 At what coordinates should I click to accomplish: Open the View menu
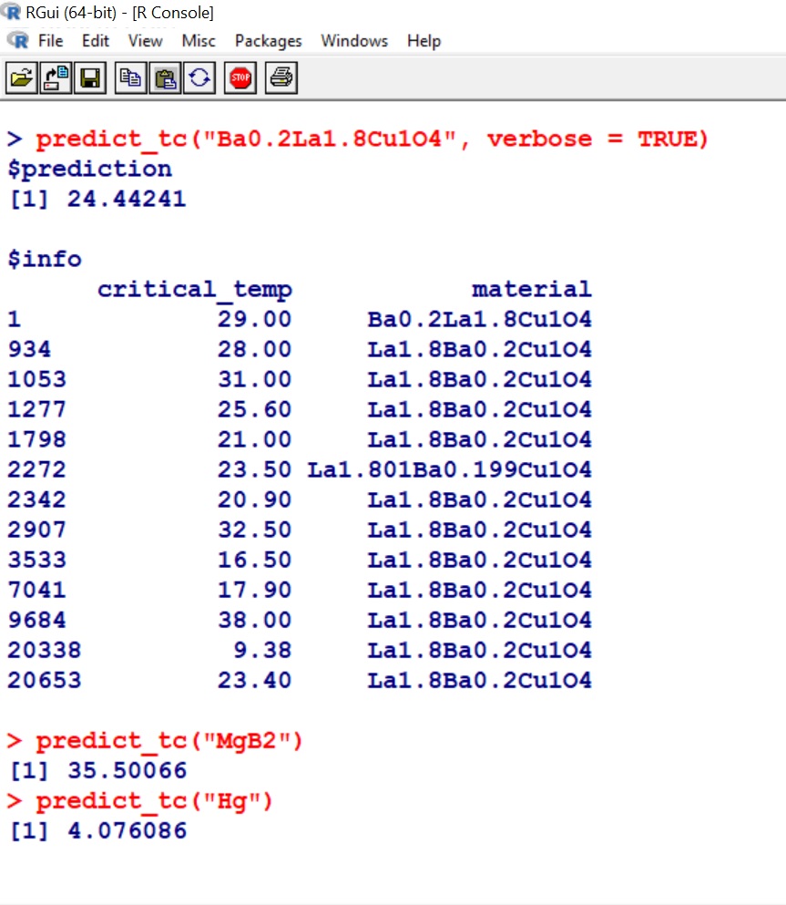click(146, 41)
